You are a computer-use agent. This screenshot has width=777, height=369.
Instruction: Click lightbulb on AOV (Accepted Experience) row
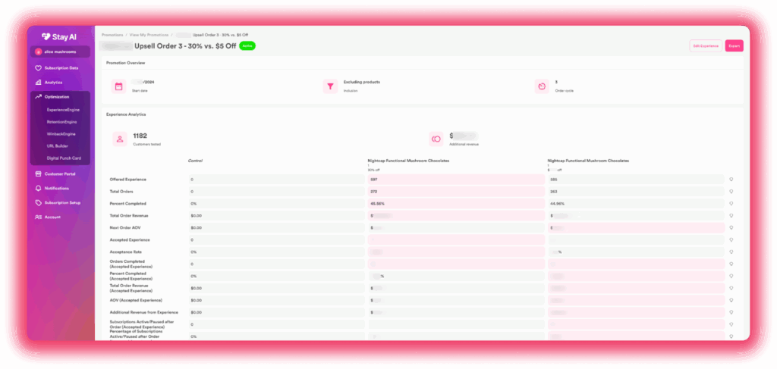click(x=731, y=301)
